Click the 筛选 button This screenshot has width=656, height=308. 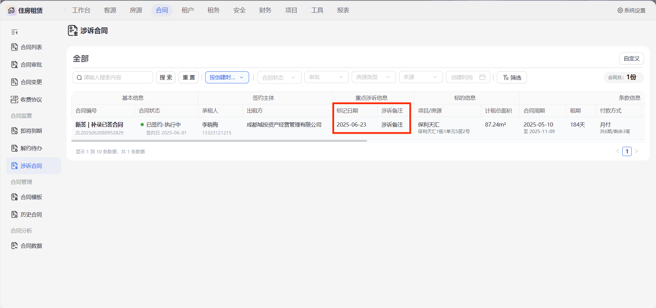pyautogui.click(x=512, y=78)
